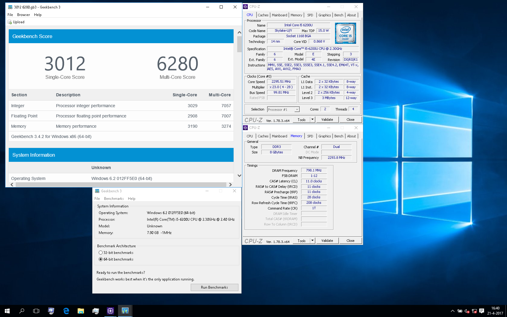507x317 pixels.
Task: Open File menu in Geekbench results window
Action: click(x=10, y=15)
